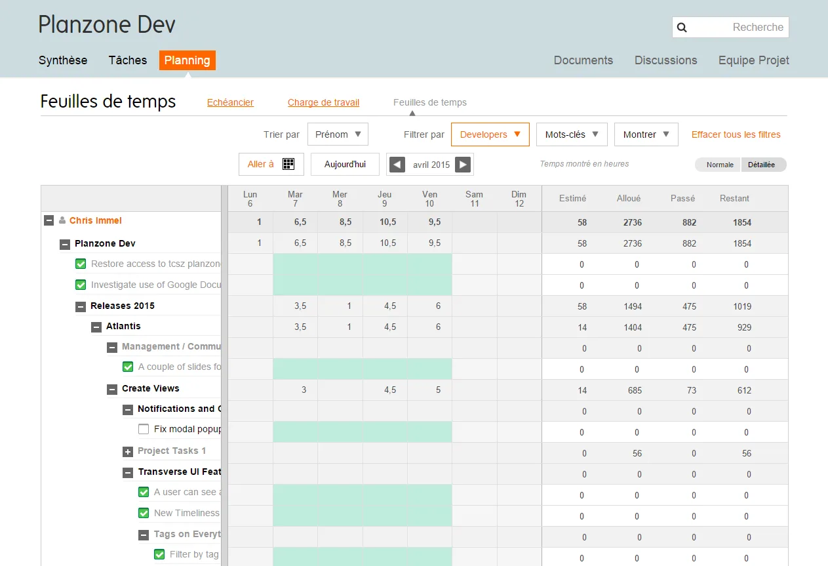Open the Prénom sort dropdown
Image resolution: width=828 pixels, height=566 pixels.
coord(338,134)
